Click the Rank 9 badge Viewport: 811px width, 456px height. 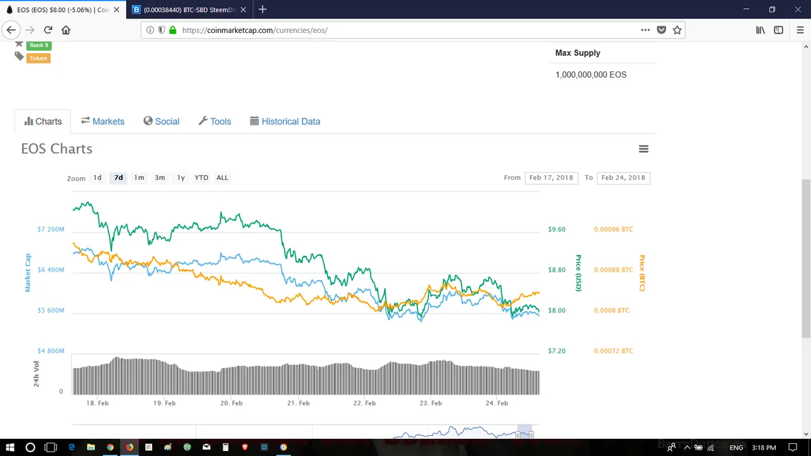tap(39, 45)
